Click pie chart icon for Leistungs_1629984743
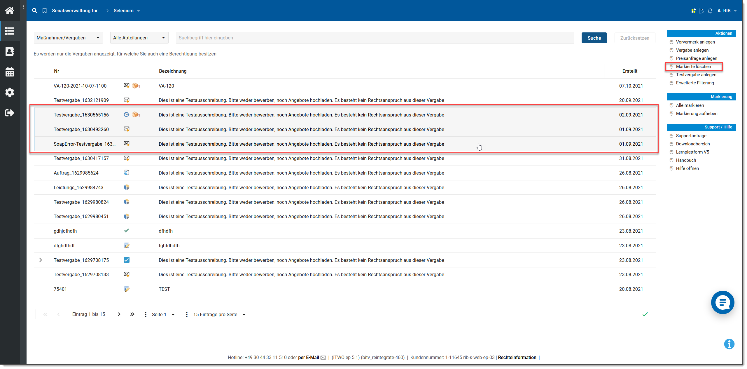The width and height of the screenshot is (747, 369). (x=126, y=187)
